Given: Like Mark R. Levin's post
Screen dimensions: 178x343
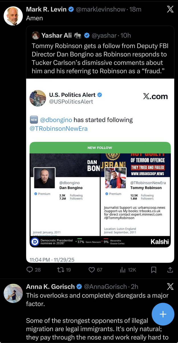Looking at the screenshot, I should [x=91, y=270].
